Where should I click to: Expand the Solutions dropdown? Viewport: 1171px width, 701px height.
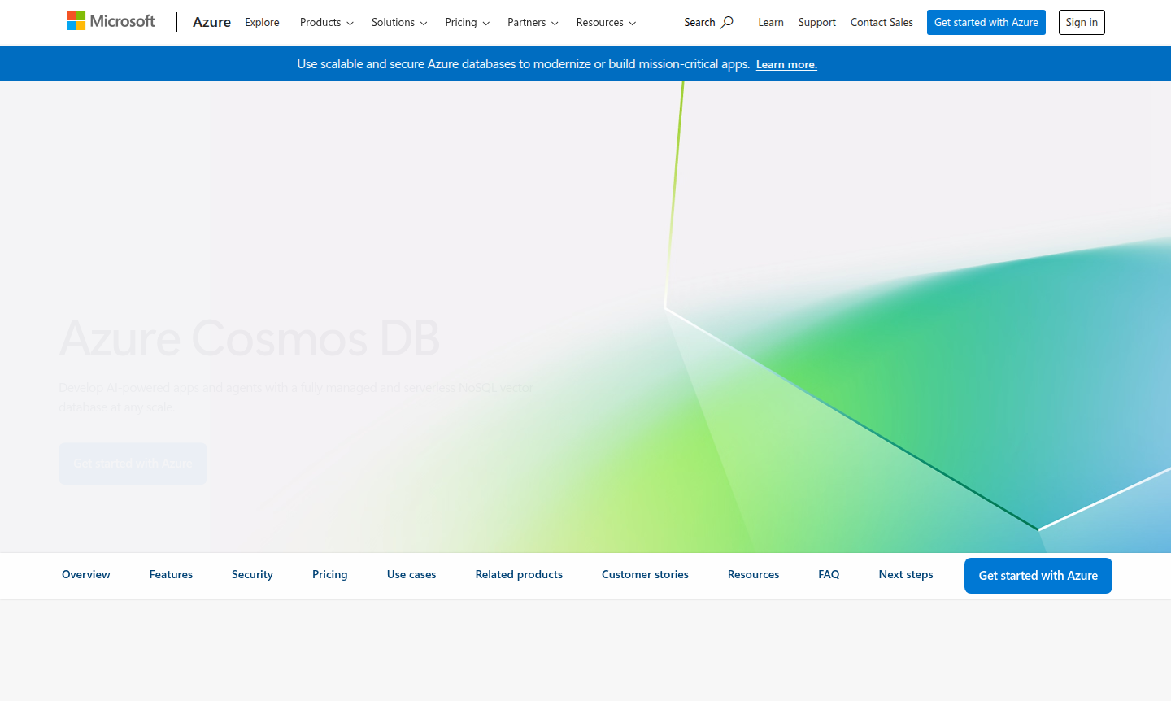tap(398, 23)
